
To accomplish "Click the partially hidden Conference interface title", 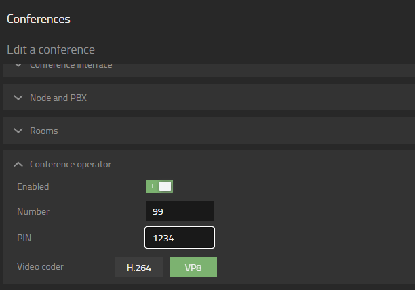I will click(x=71, y=66).
